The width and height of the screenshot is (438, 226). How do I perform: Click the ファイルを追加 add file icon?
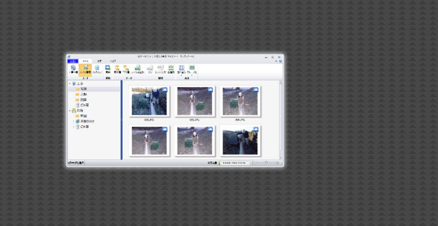click(138, 69)
